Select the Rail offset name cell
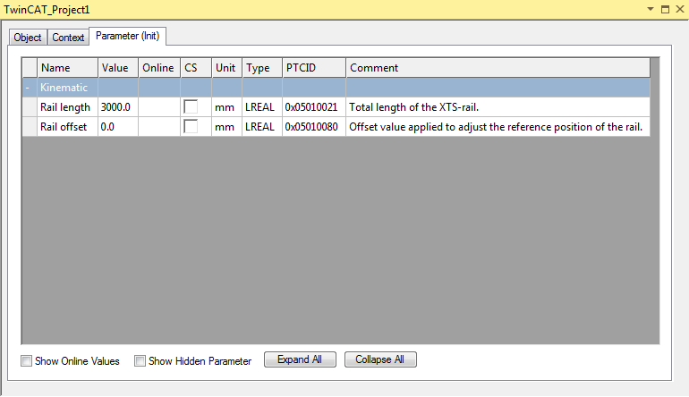This screenshot has width=689, height=397. click(68, 127)
